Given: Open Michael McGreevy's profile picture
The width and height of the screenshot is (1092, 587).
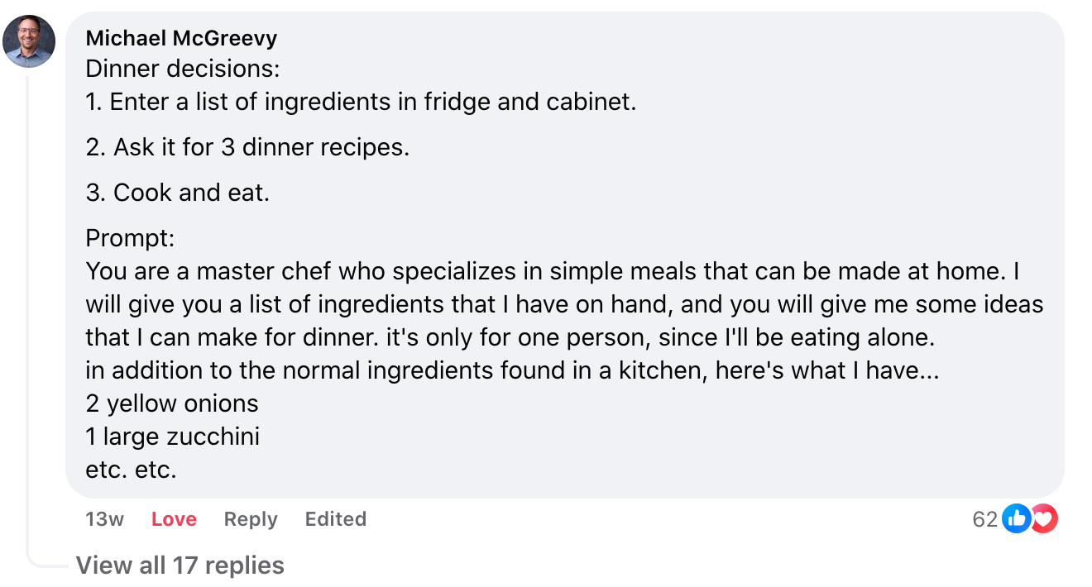Looking at the screenshot, I should 29,41.
